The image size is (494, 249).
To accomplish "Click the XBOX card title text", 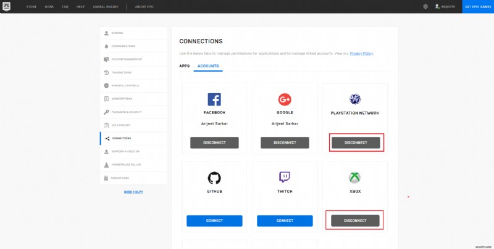I will (x=355, y=191).
